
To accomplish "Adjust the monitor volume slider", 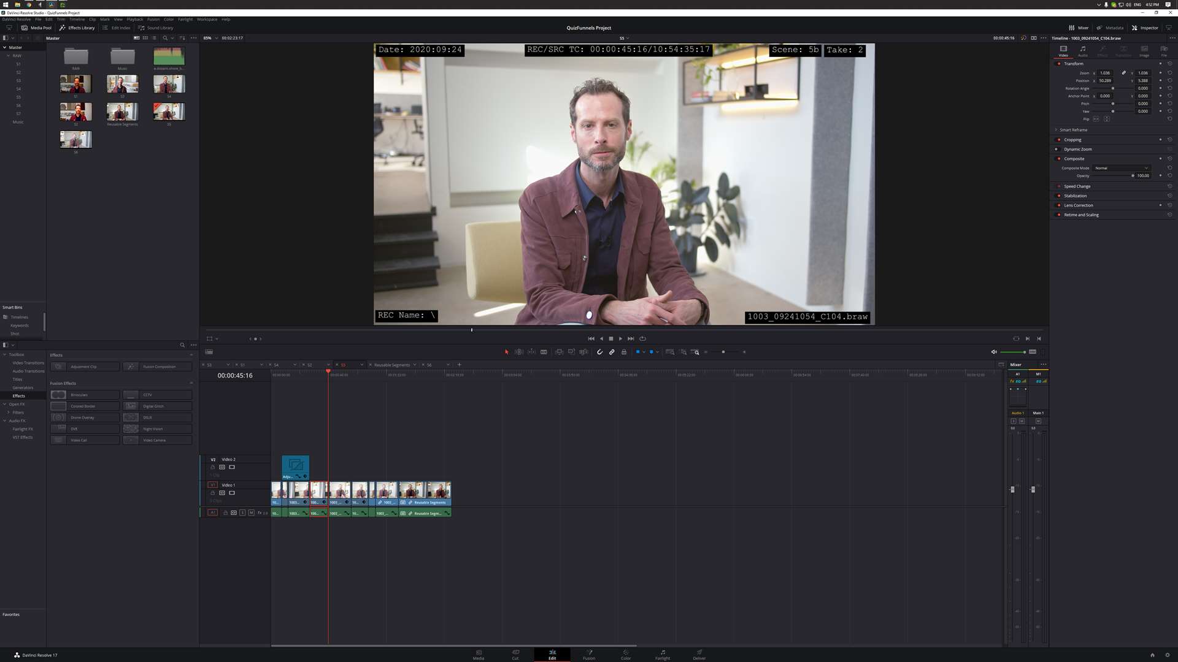I will point(1013,352).
